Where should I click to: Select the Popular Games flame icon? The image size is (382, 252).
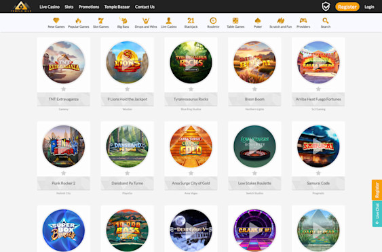coord(78,21)
